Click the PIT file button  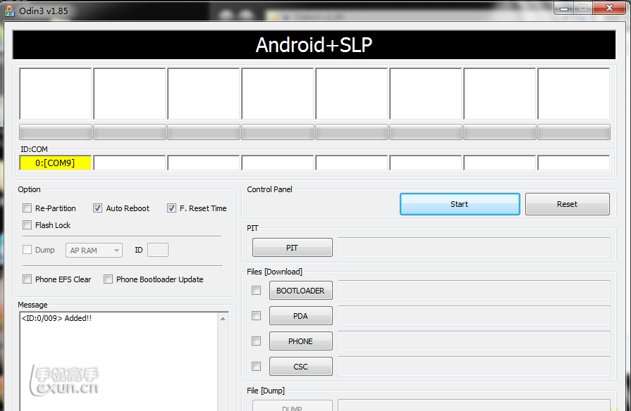293,248
